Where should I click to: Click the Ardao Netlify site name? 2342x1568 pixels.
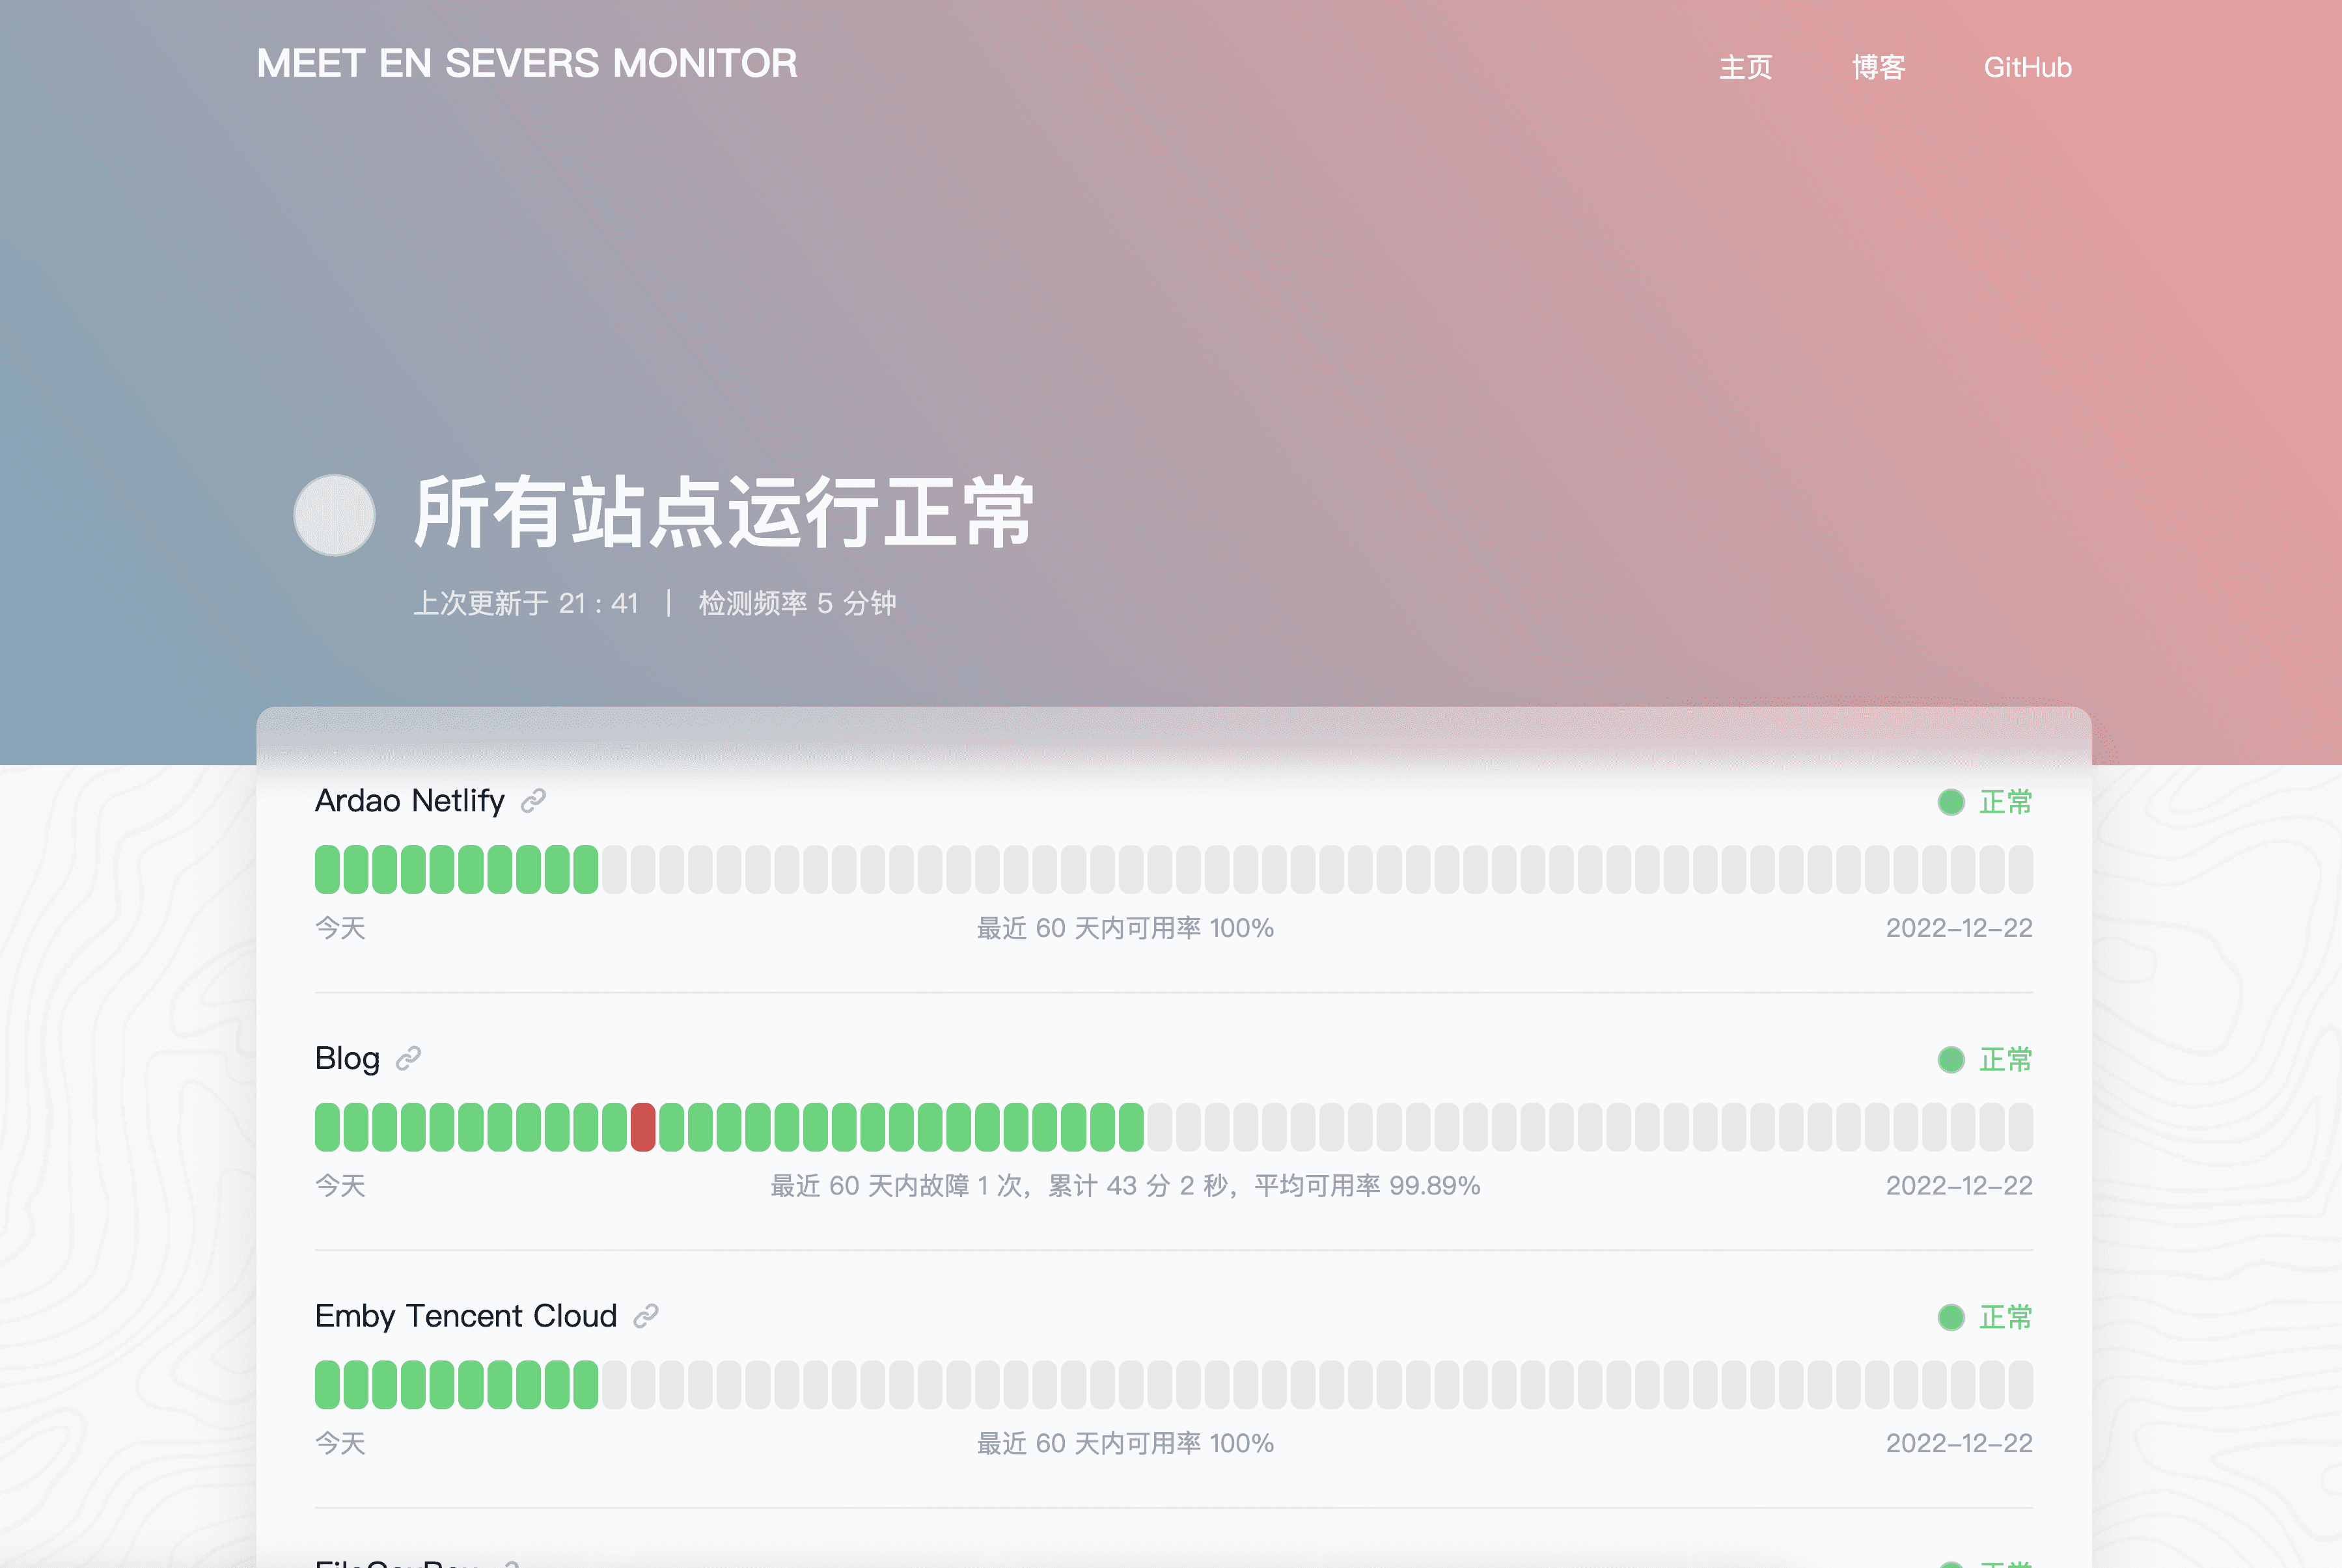tap(409, 801)
